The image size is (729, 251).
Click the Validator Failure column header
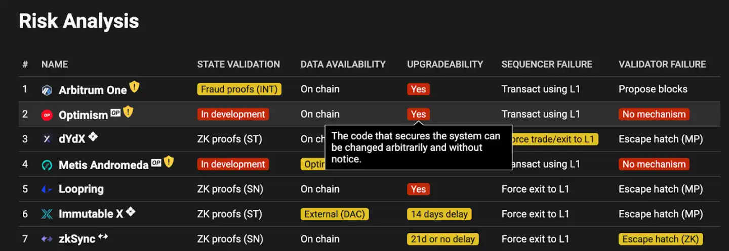point(662,64)
